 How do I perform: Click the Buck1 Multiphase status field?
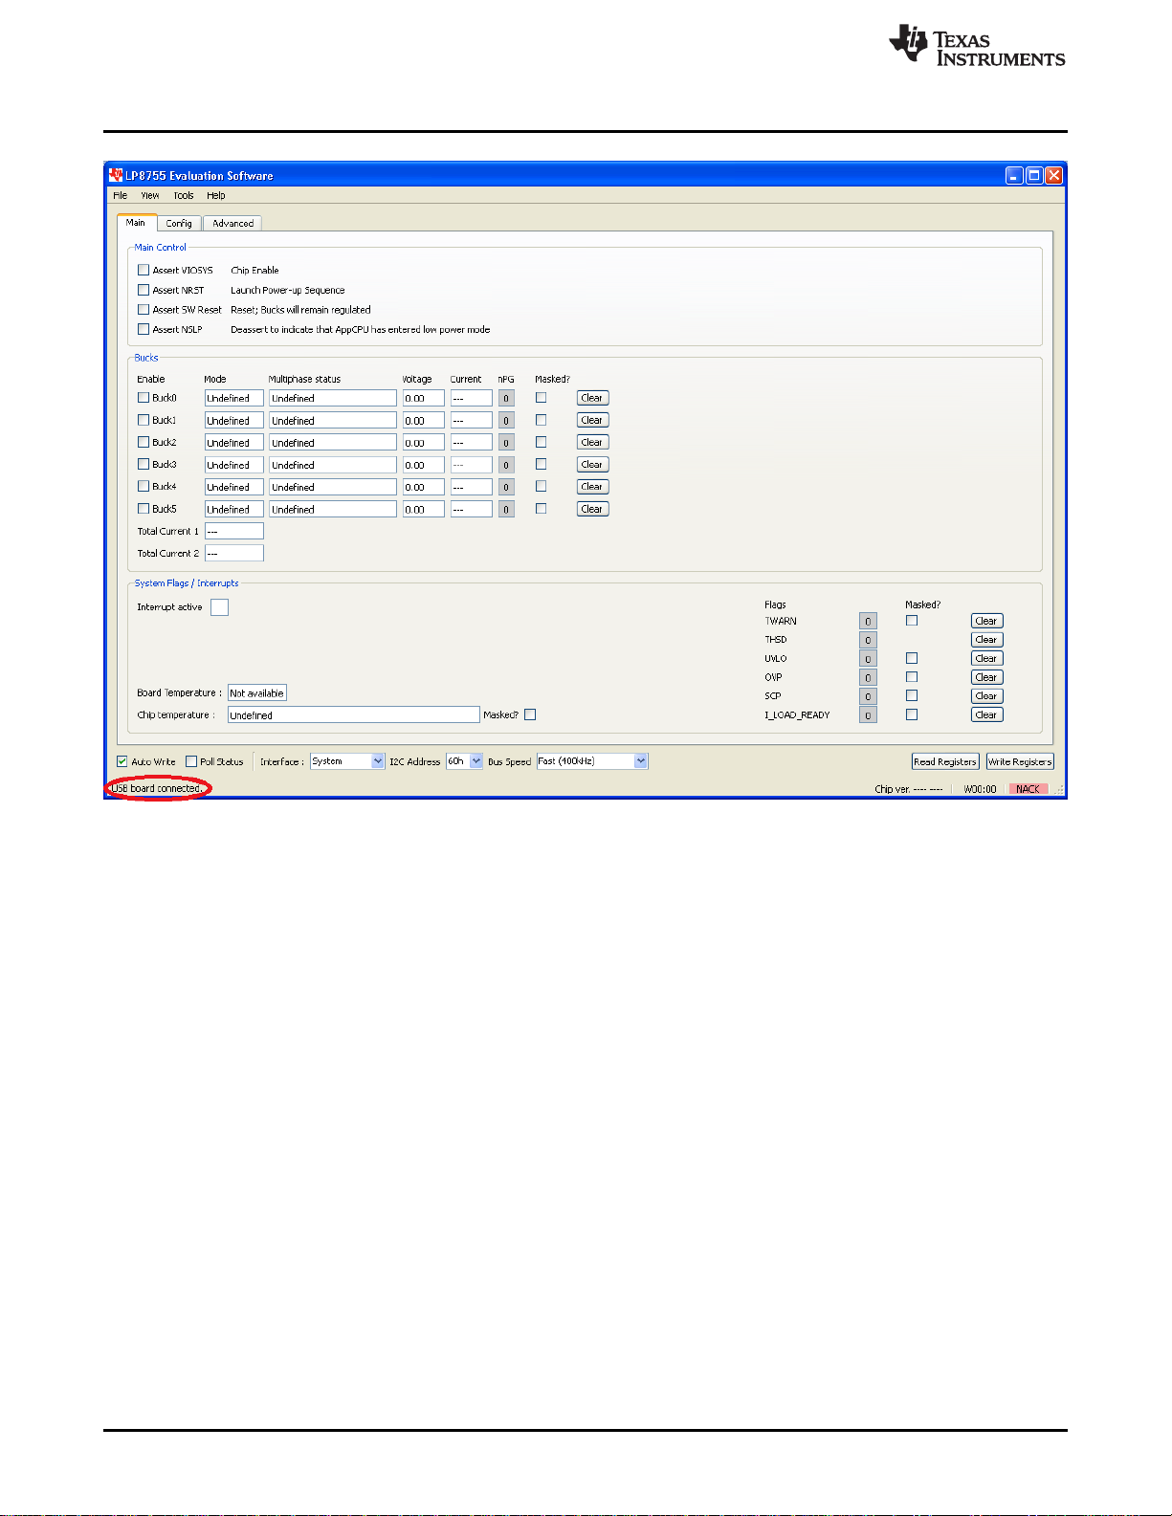(x=333, y=421)
